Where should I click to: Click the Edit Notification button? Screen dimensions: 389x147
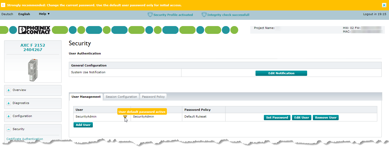(281, 73)
